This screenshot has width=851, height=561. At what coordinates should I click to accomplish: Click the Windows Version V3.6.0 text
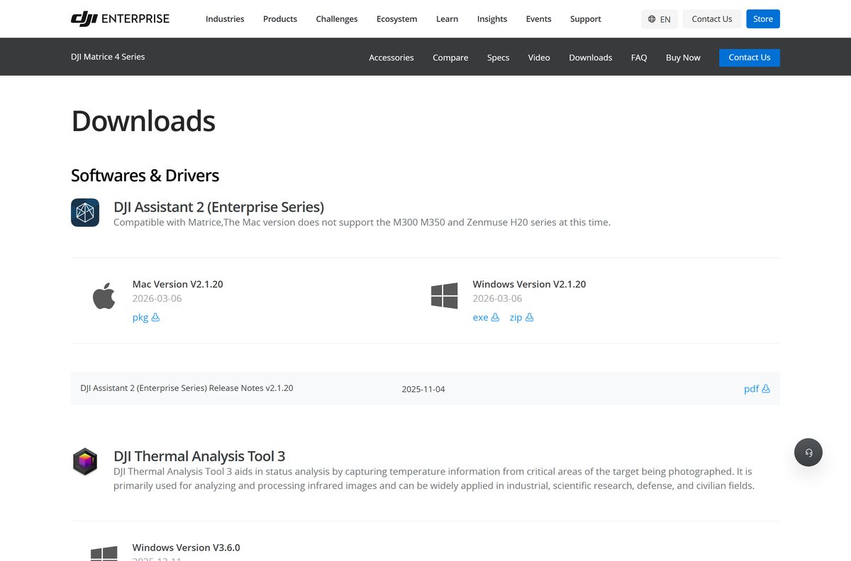[187, 548]
